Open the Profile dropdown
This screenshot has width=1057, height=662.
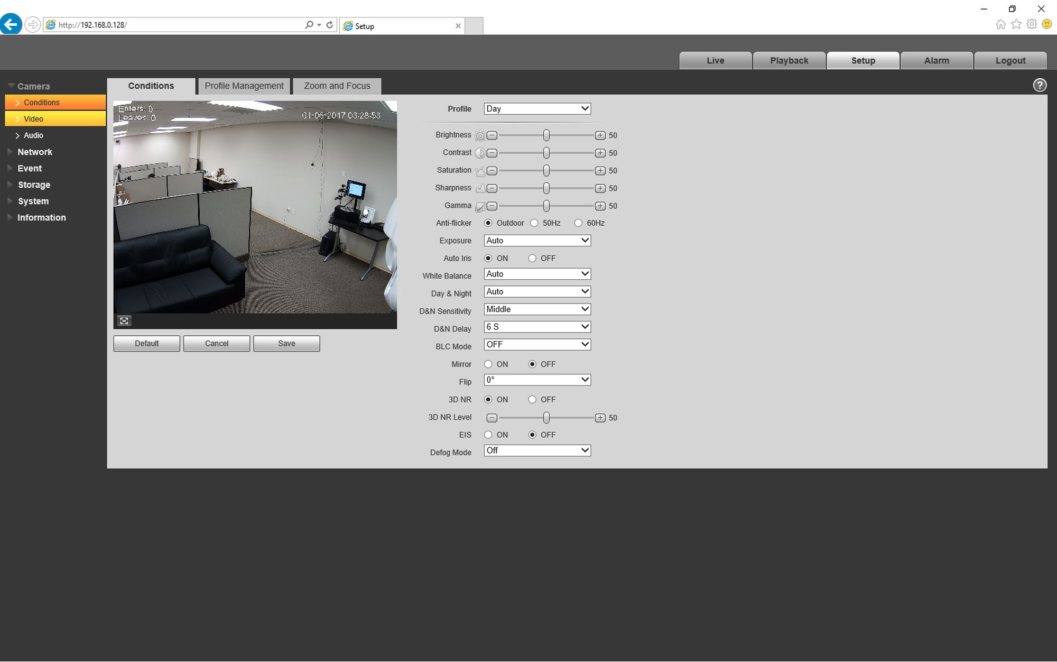coord(537,109)
